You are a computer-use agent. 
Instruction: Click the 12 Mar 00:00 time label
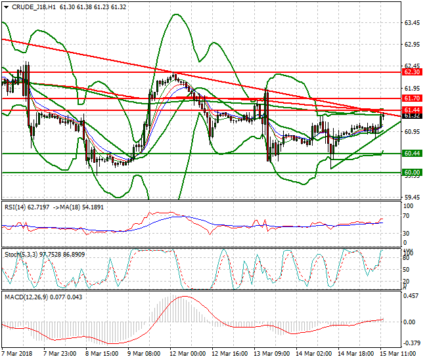point(188,354)
